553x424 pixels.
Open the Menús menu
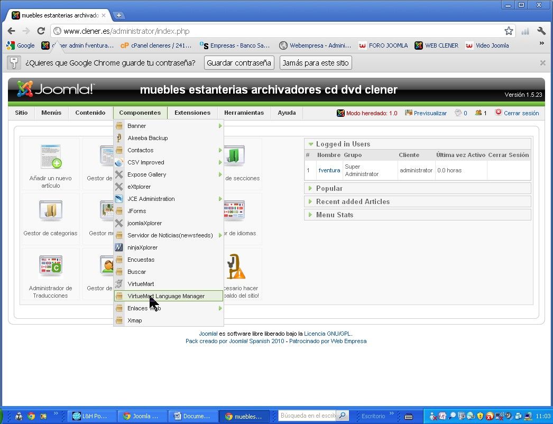[51, 113]
